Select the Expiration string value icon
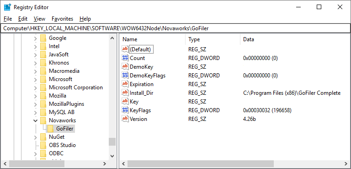This screenshot has height=169, width=351. tap(125, 84)
